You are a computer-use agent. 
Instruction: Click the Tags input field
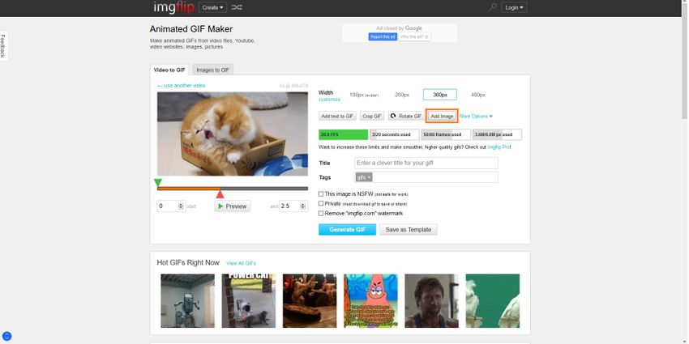coord(426,177)
